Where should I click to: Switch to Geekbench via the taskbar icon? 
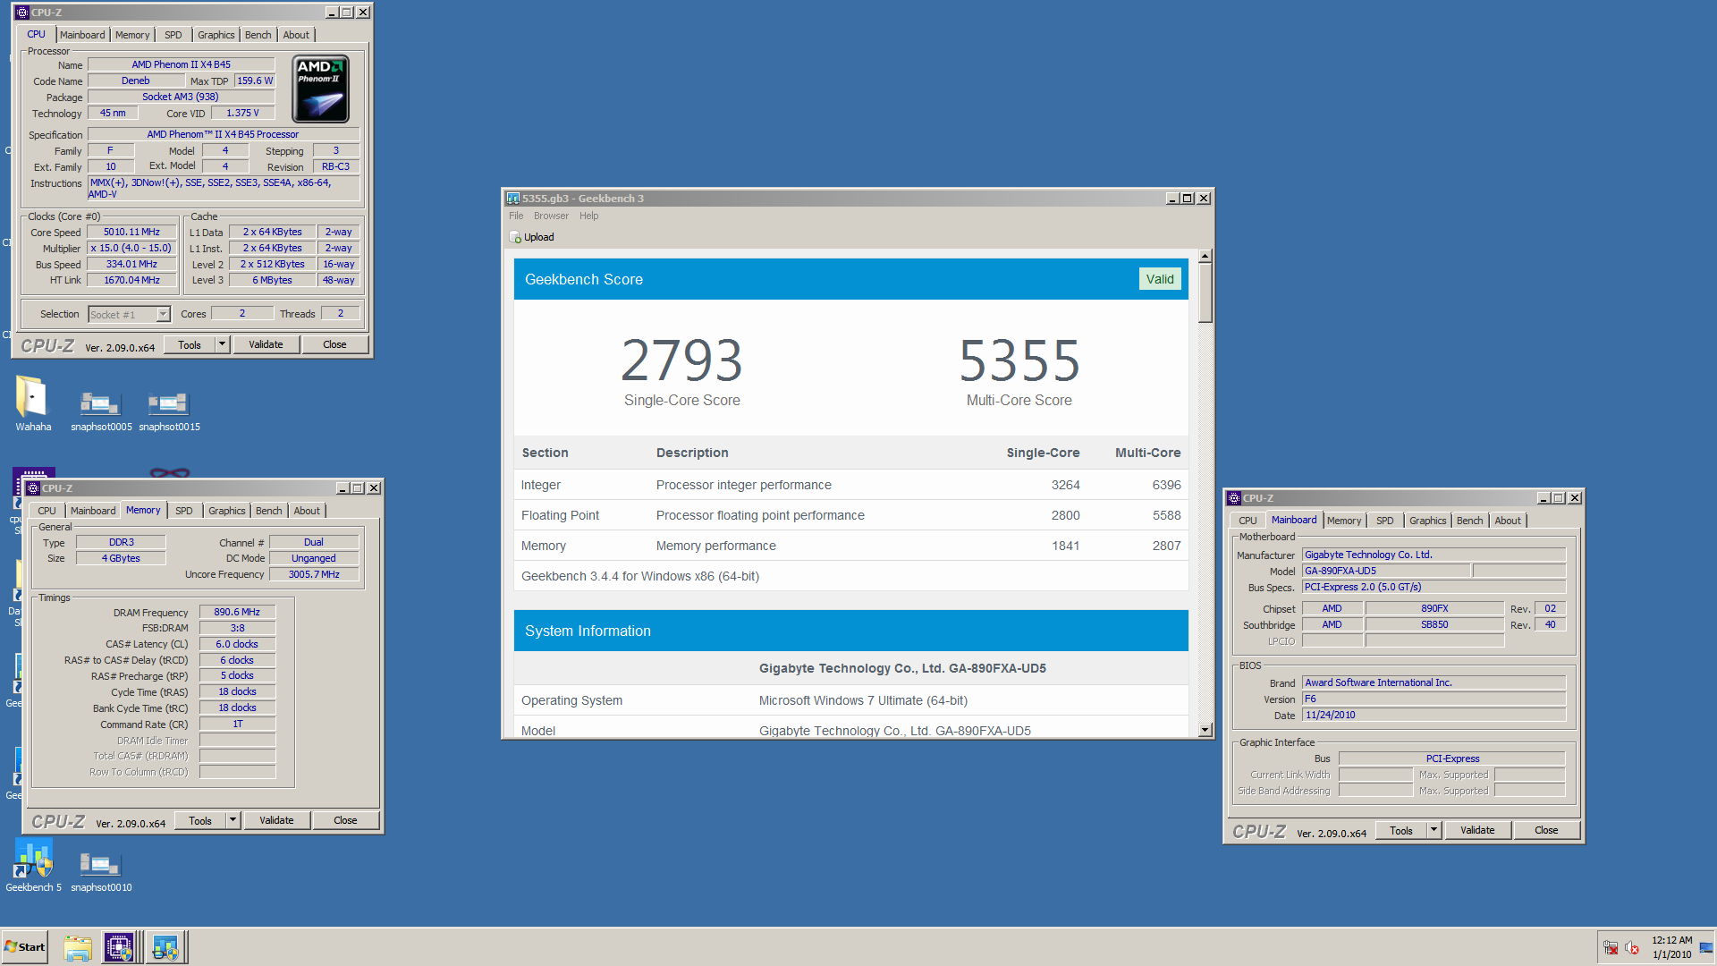click(165, 947)
